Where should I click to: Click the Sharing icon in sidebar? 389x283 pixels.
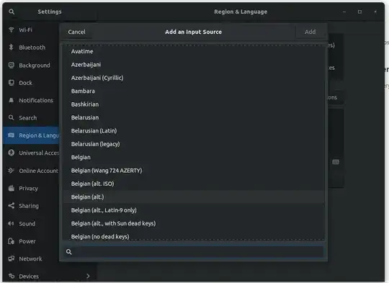pos(11,206)
